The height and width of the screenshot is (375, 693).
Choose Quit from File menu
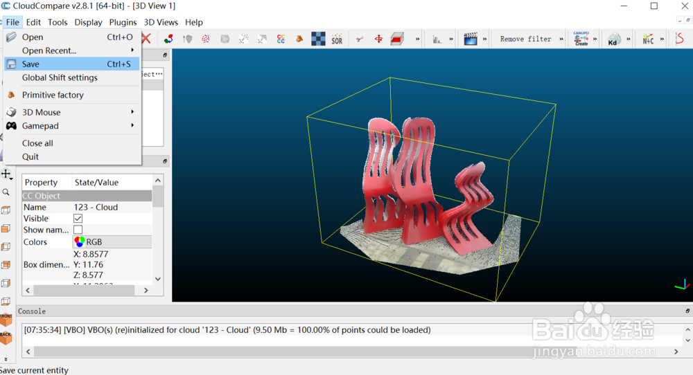[x=72, y=156]
